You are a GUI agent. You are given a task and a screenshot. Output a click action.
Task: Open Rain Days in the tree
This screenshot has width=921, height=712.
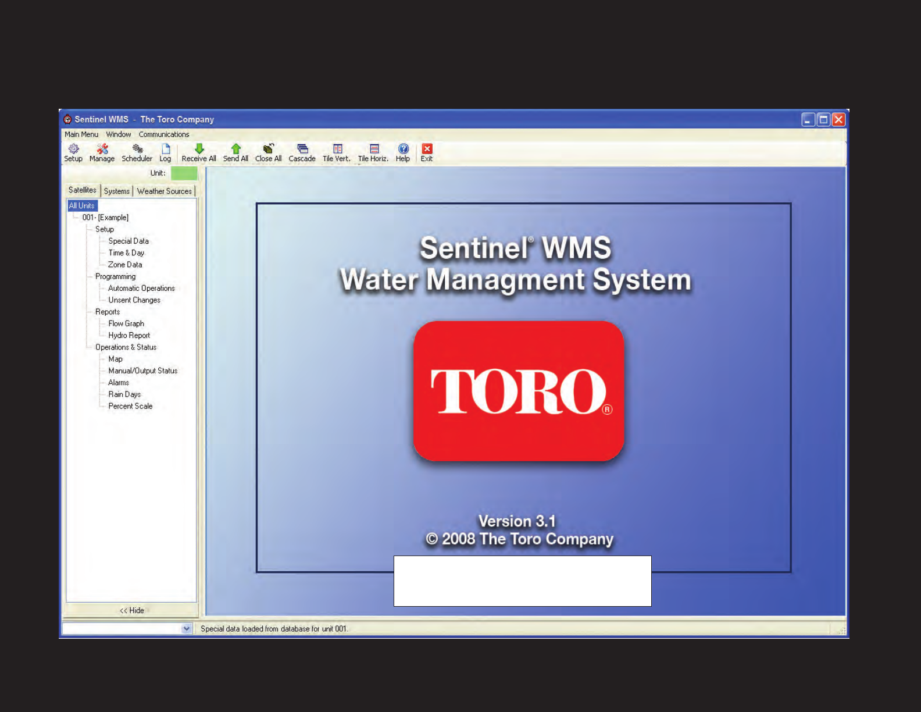point(124,394)
